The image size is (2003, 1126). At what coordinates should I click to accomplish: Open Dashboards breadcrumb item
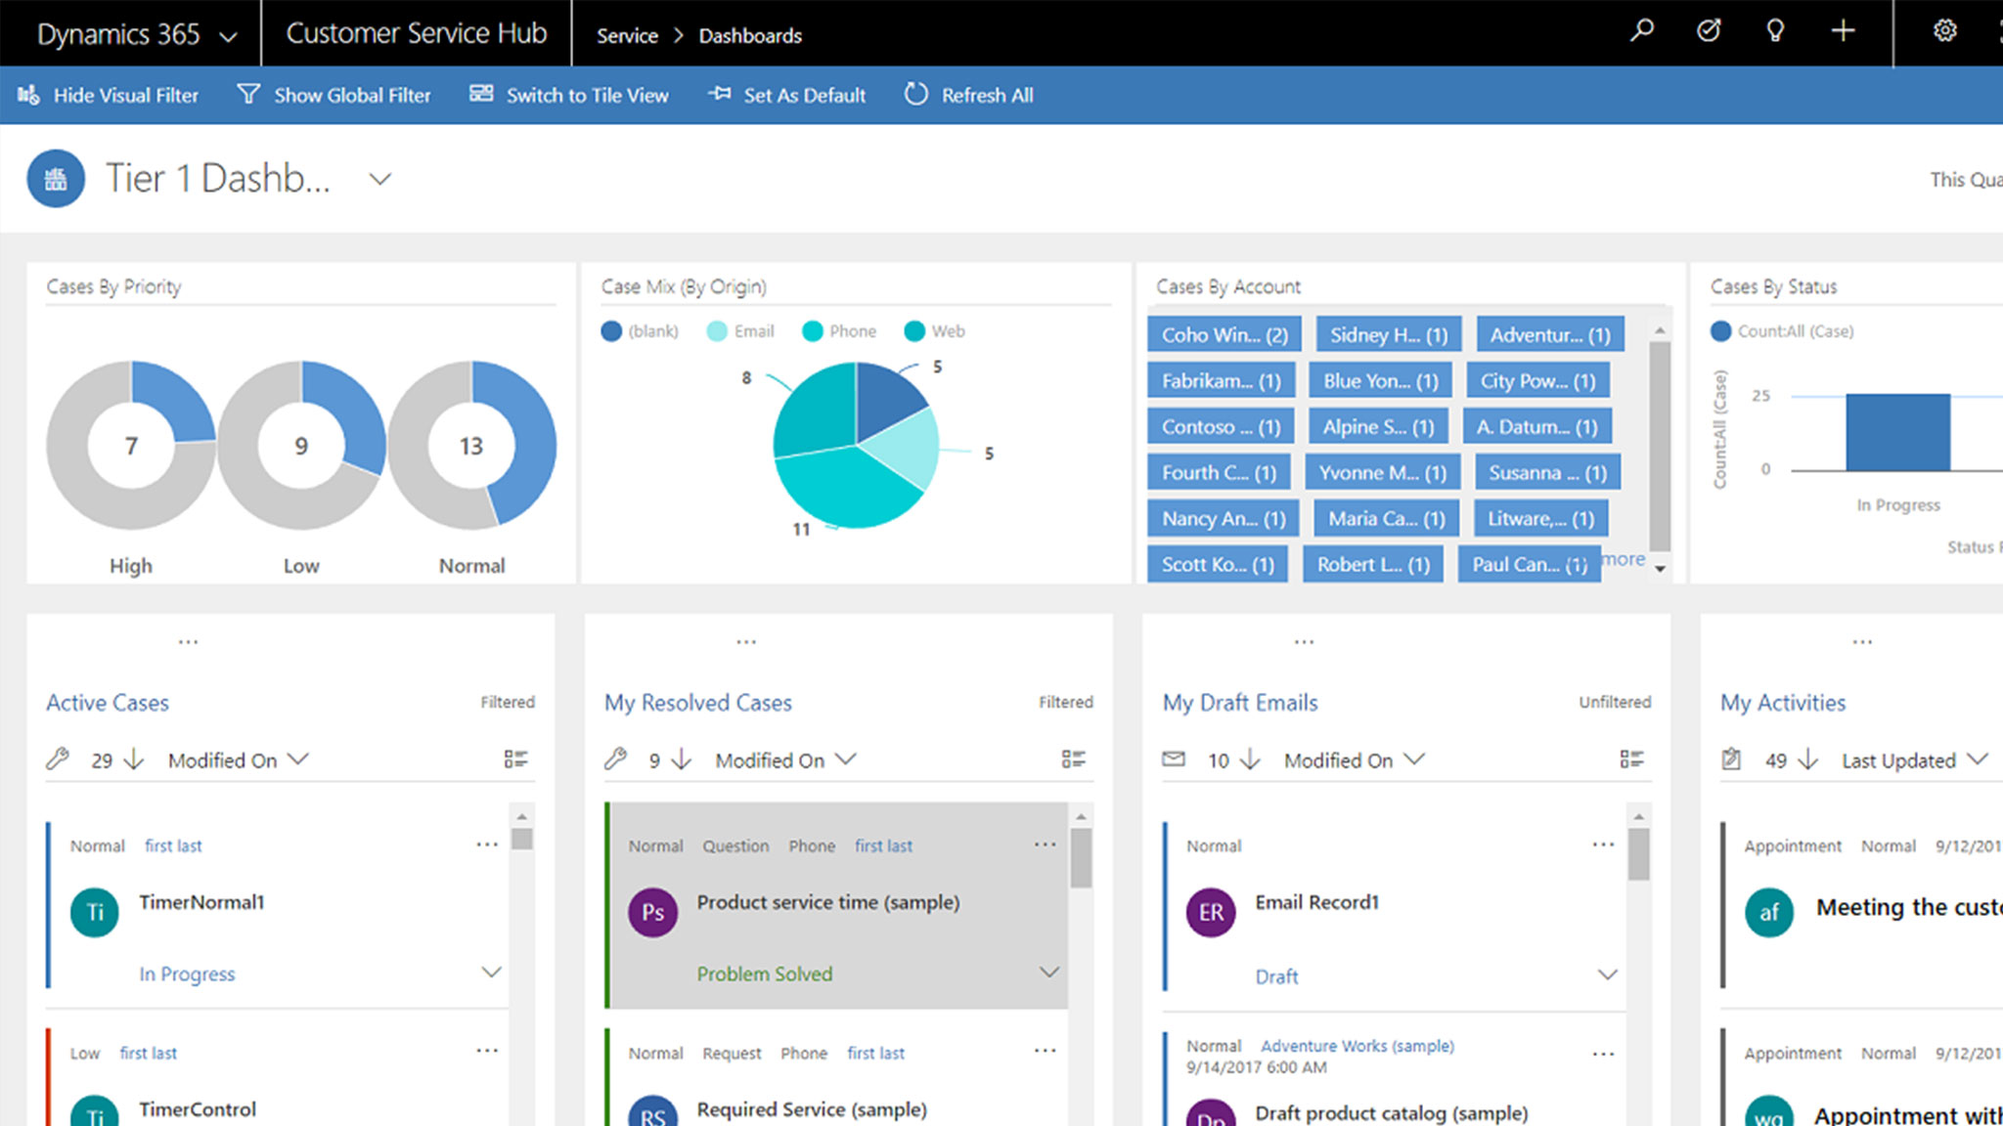pos(750,36)
